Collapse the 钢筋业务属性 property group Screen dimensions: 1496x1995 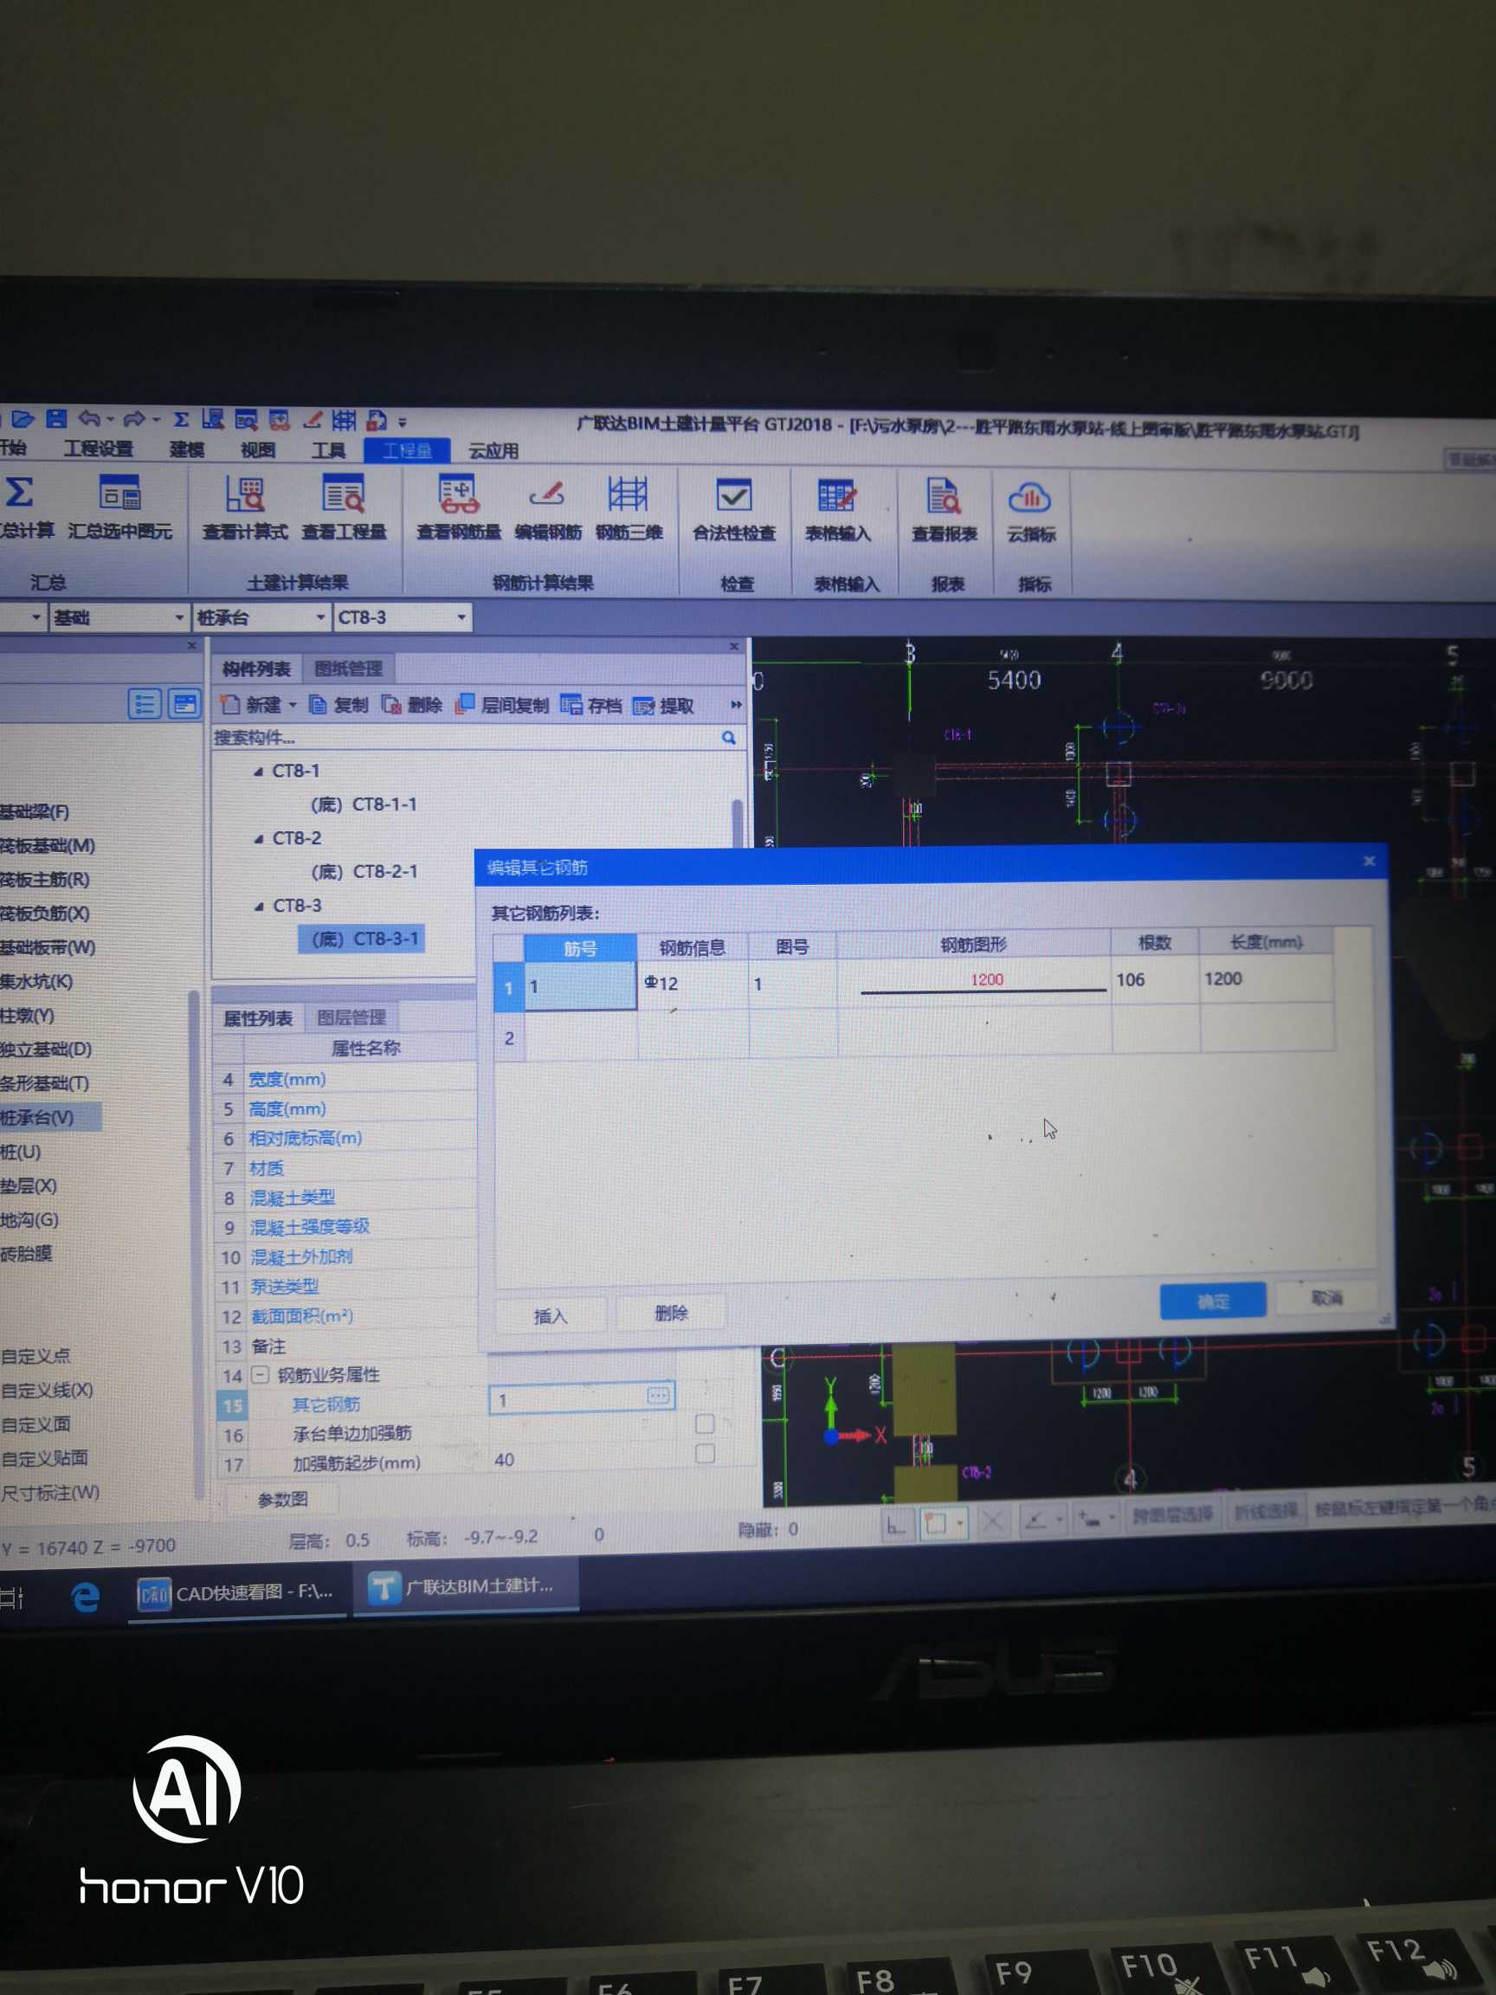[x=260, y=1375]
